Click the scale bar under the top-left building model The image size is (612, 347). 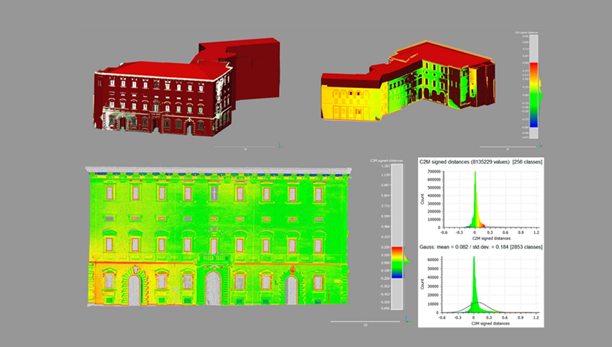coord(245,147)
